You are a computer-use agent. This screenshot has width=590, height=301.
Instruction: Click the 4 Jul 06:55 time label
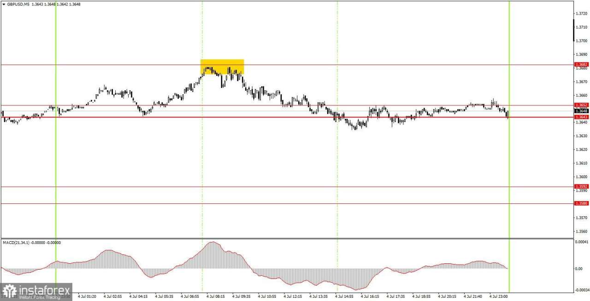coord(190,297)
